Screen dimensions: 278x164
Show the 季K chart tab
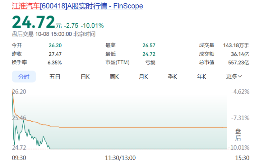pos(172,77)
